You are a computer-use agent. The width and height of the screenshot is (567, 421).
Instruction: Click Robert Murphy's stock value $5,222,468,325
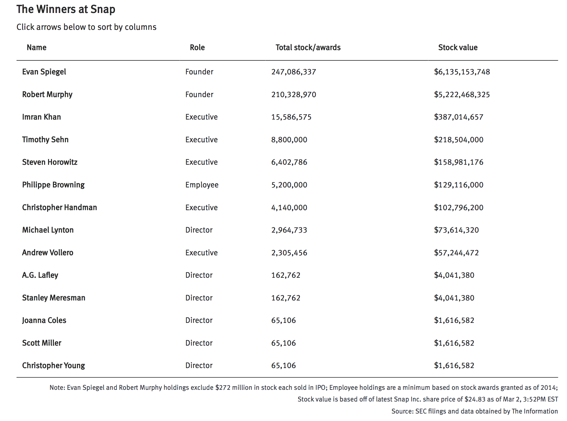click(462, 95)
